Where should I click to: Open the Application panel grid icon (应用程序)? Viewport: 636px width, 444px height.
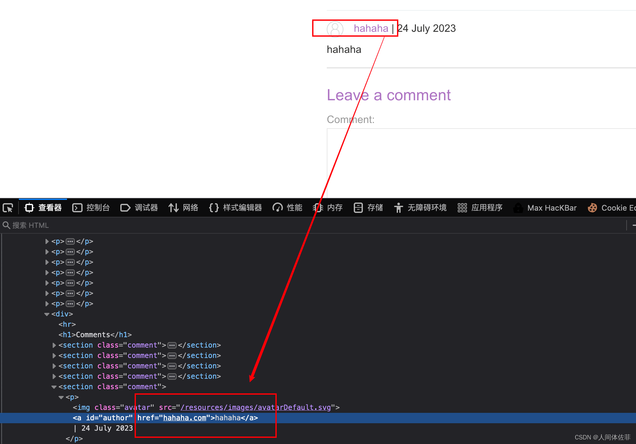coord(462,208)
